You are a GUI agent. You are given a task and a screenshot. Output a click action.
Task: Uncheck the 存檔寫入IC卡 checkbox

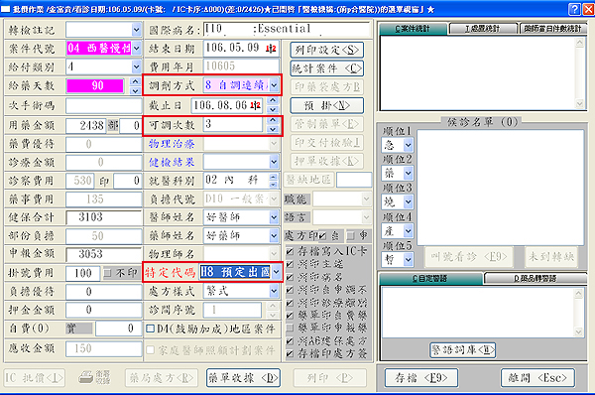point(290,251)
